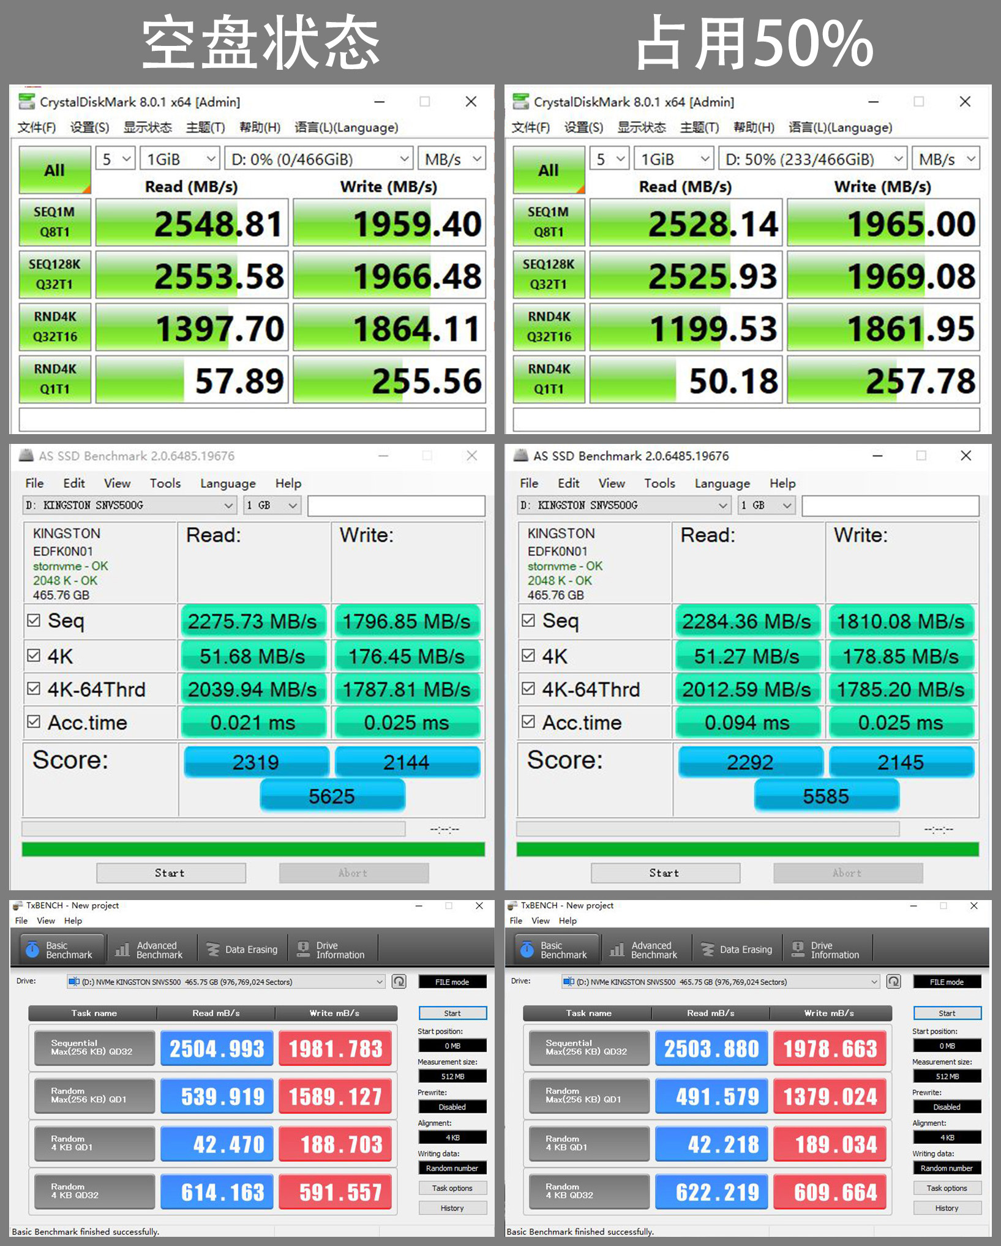This screenshot has height=1246, width=1001.
Task: Open KINGSTON SNVS500G drive dropdown, AS SSD scoring 5625
Action: 129,505
